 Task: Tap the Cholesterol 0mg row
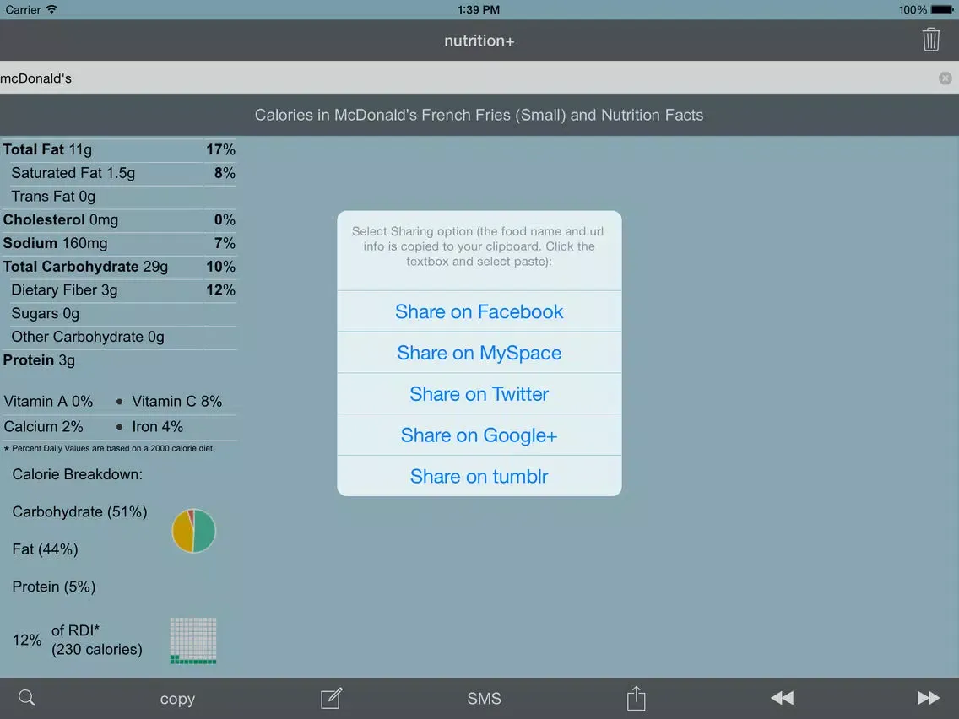point(119,219)
